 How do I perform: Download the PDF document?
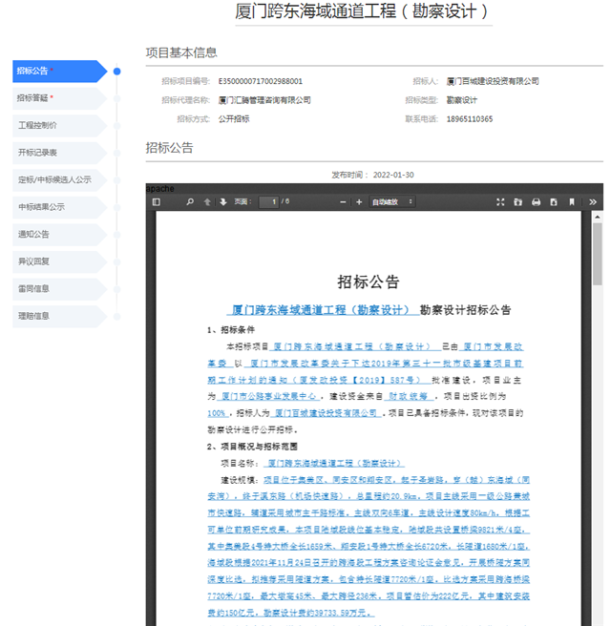[x=554, y=202]
